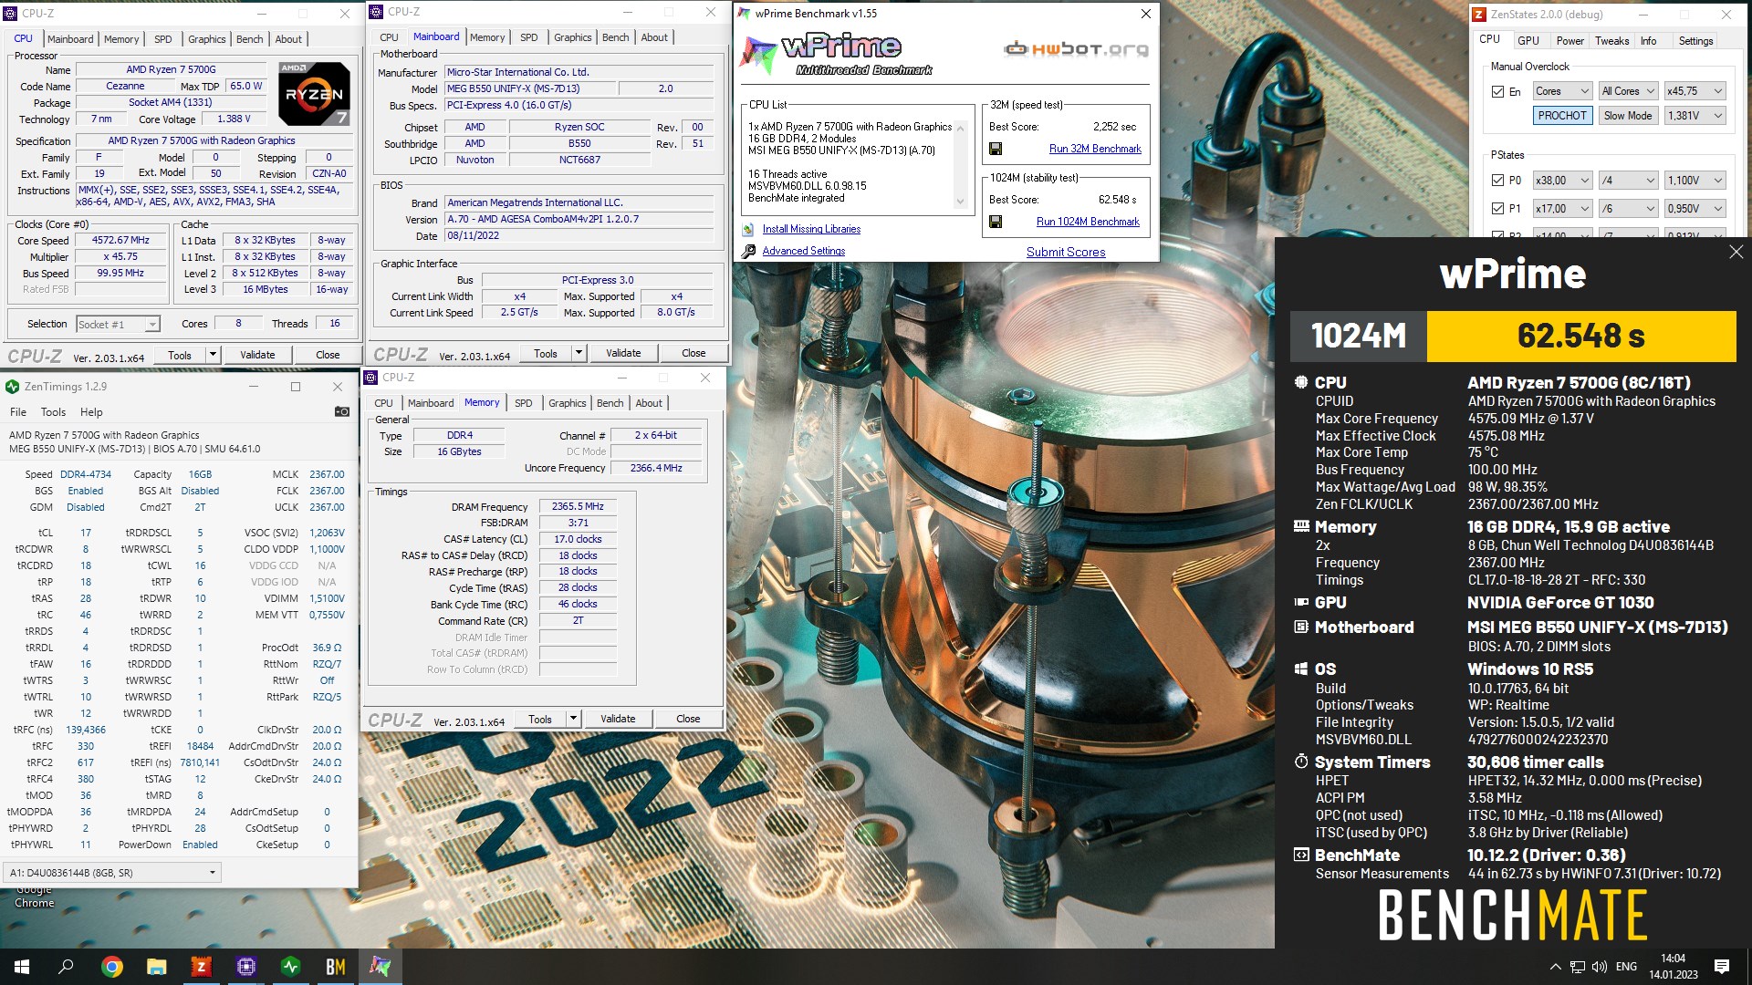Open the Socket #1 selection dropdown
Viewport: 1752px width, 985px height.
point(118,325)
